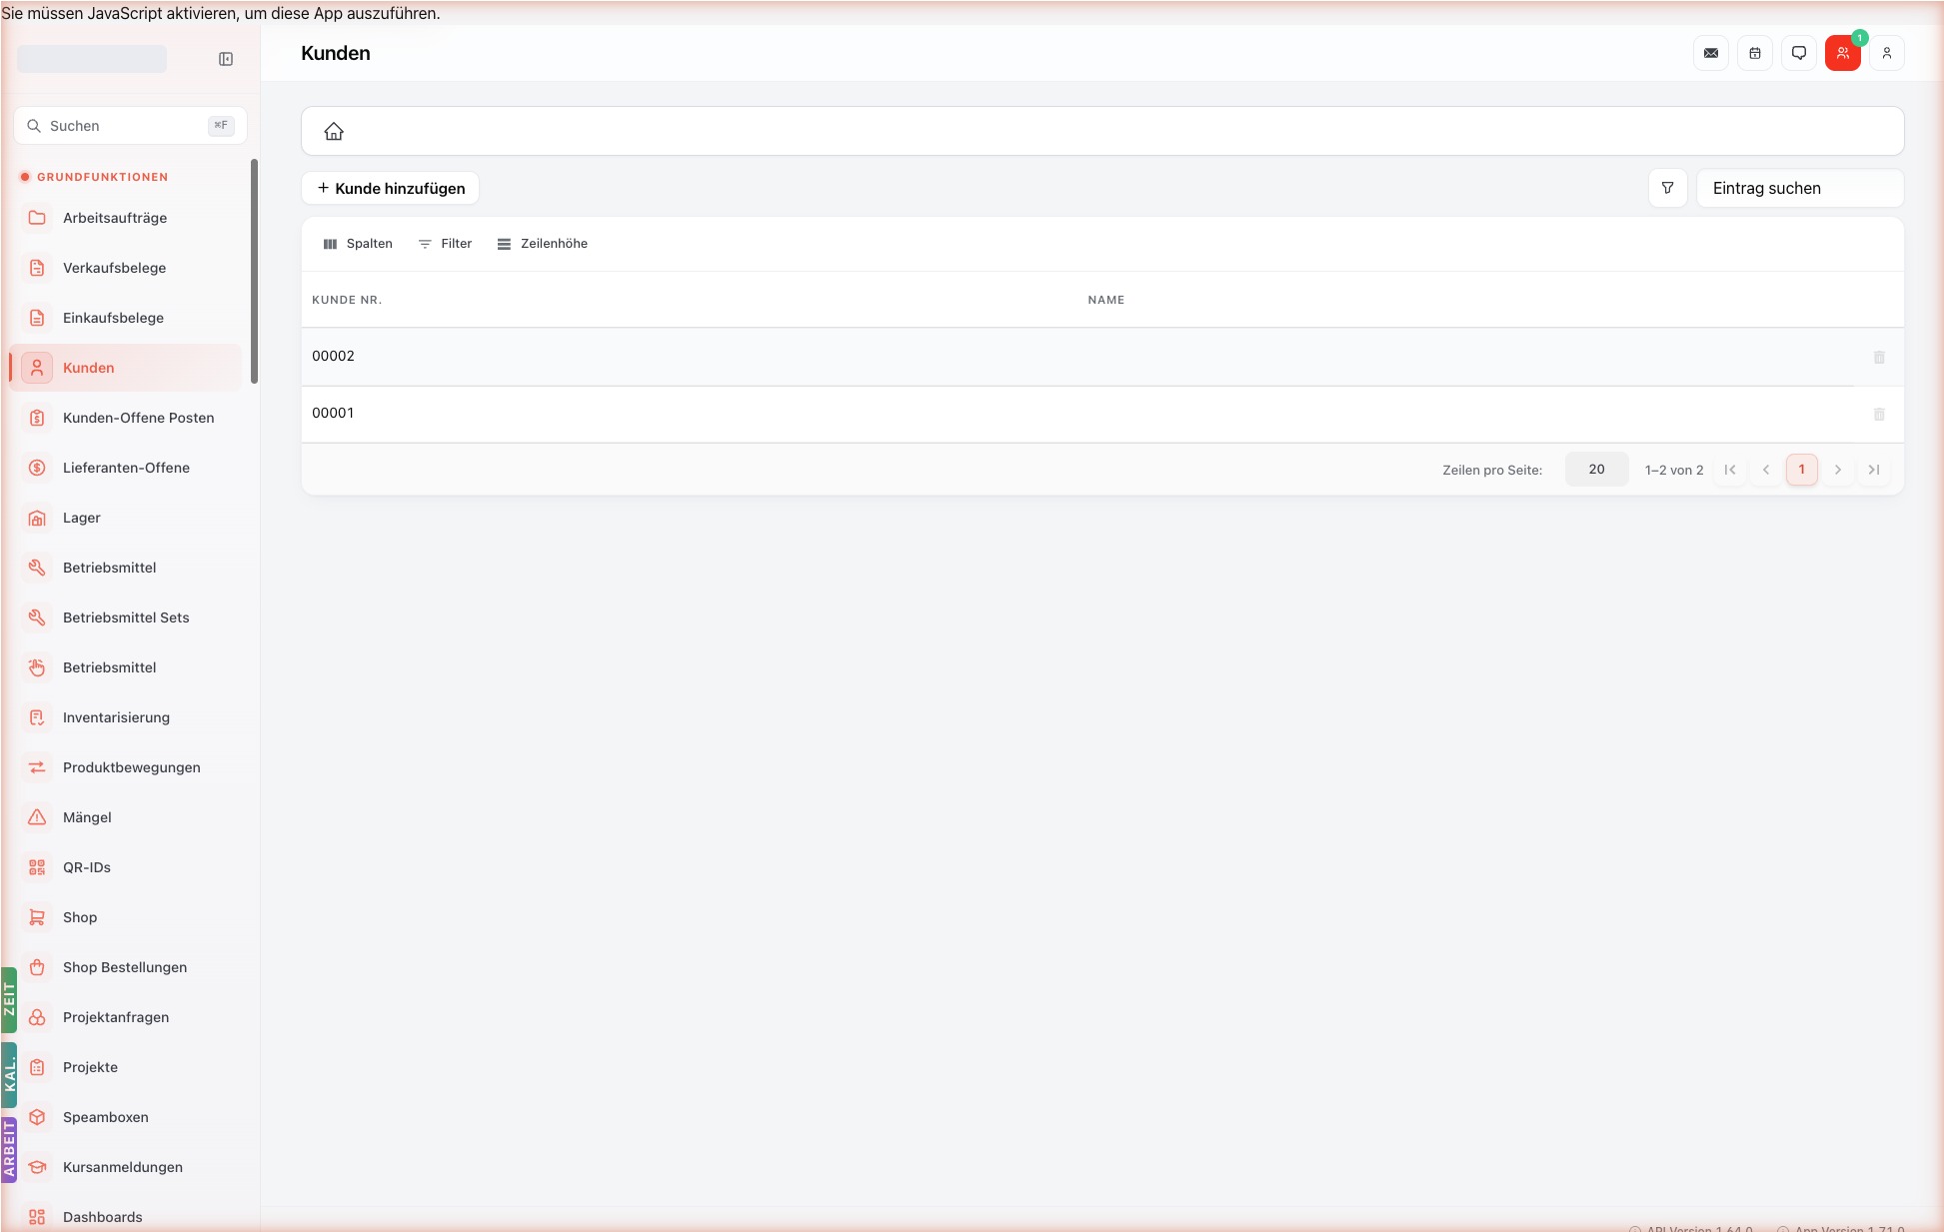Open the rows per page dropdown showing 20

pyautogui.click(x=1596, y=470)
